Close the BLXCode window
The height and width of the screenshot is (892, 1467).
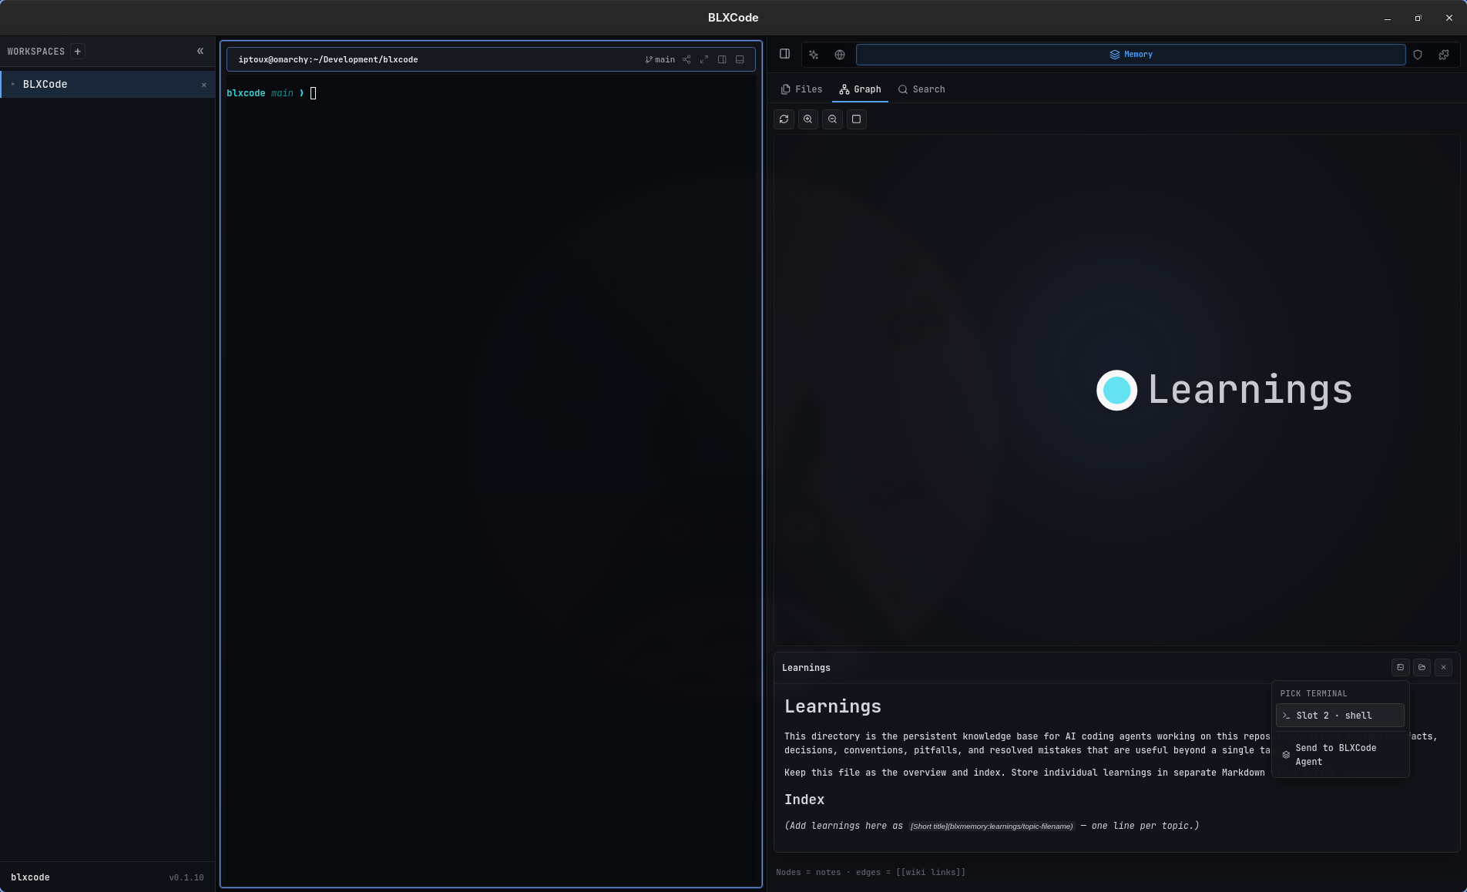[1449, 18]
